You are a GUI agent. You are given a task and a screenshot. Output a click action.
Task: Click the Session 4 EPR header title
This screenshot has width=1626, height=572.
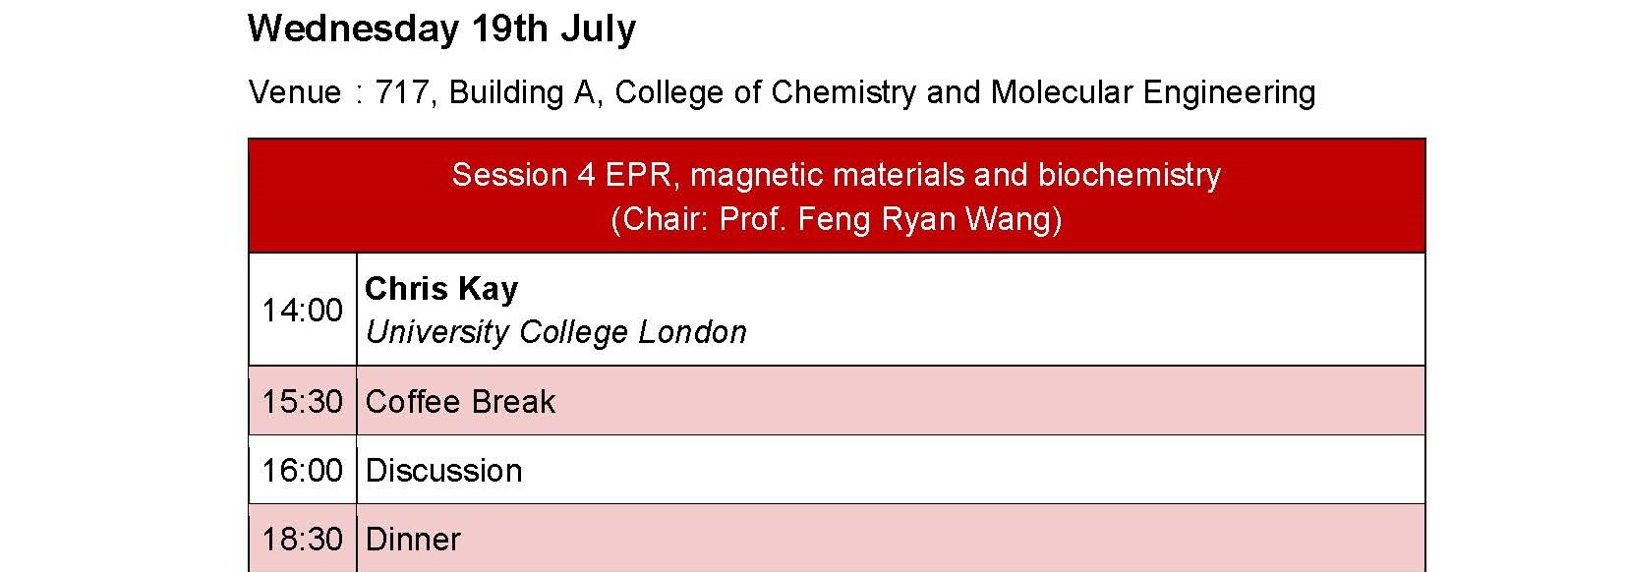(x=836, y=175)
